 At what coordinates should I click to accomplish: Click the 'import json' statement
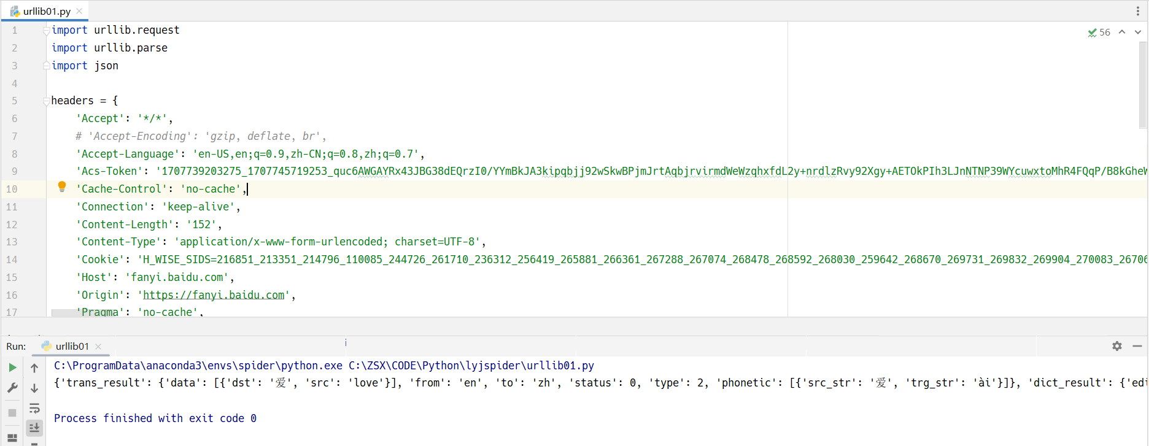[85, 66]
